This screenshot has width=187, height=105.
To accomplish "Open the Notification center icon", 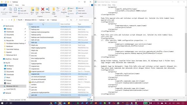I will click(183, 103).
